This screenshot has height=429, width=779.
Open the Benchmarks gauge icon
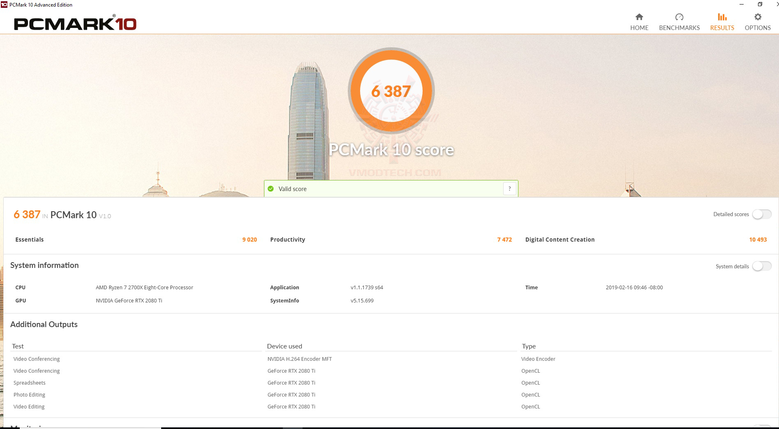point(679,17)
